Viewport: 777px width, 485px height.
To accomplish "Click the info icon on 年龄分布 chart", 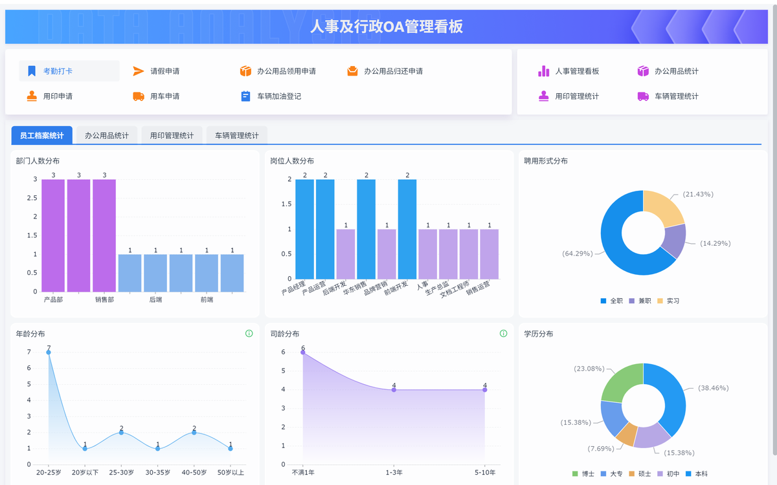I will pyautogui.click(x=249, y=334).
